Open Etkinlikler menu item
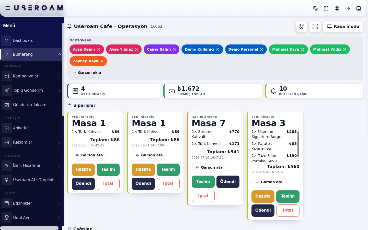Screen dimensions: 368x230 tap(31, 203)
